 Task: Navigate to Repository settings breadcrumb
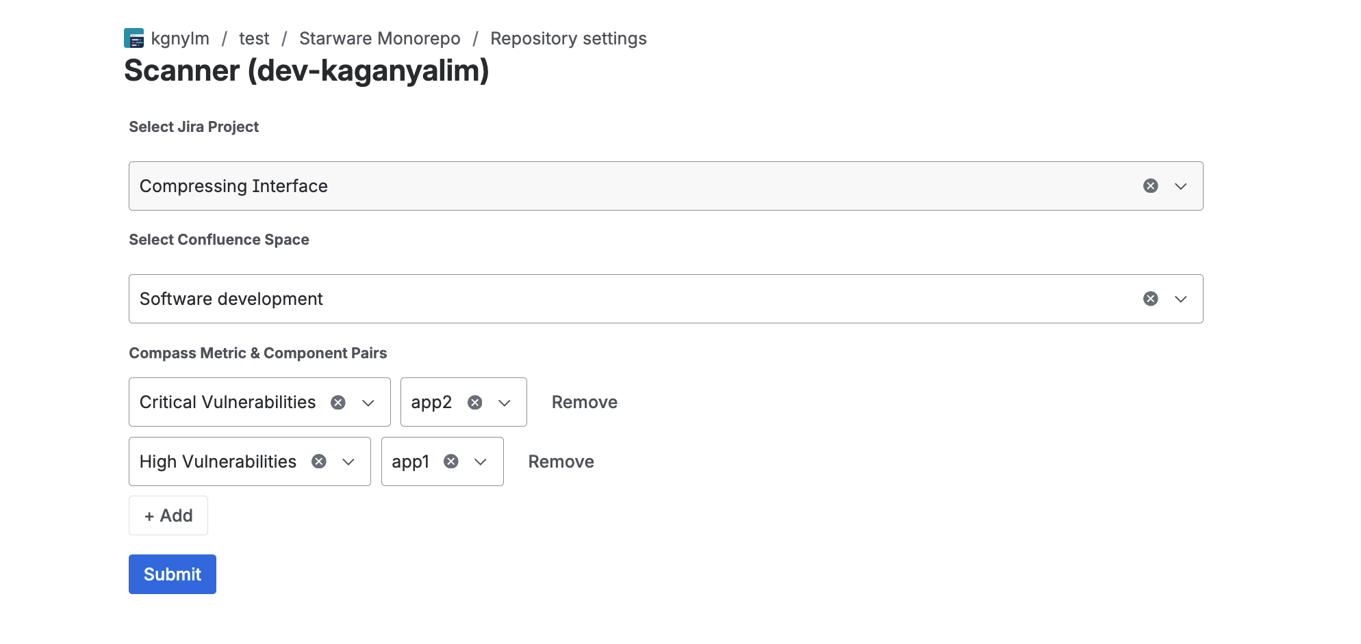coord(568,38)
